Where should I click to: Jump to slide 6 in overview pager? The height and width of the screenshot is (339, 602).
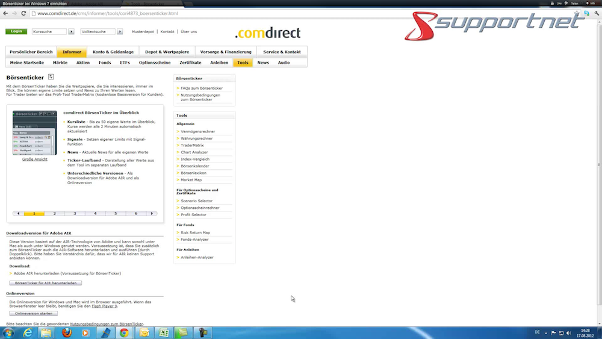click(x=136, y=214)
